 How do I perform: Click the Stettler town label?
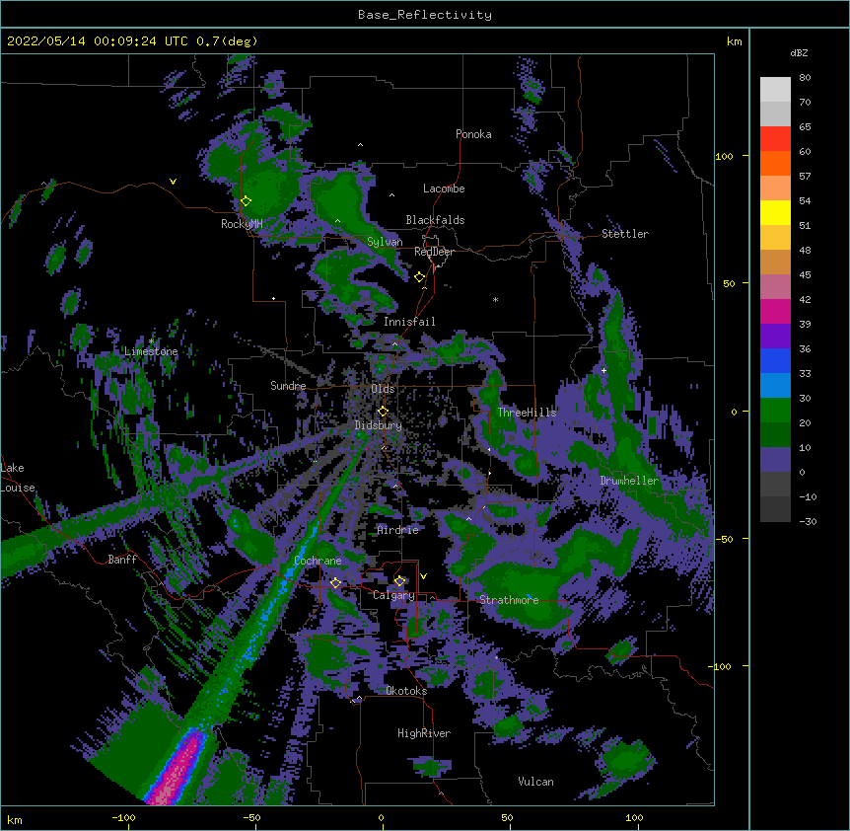(x=625, y=234)
